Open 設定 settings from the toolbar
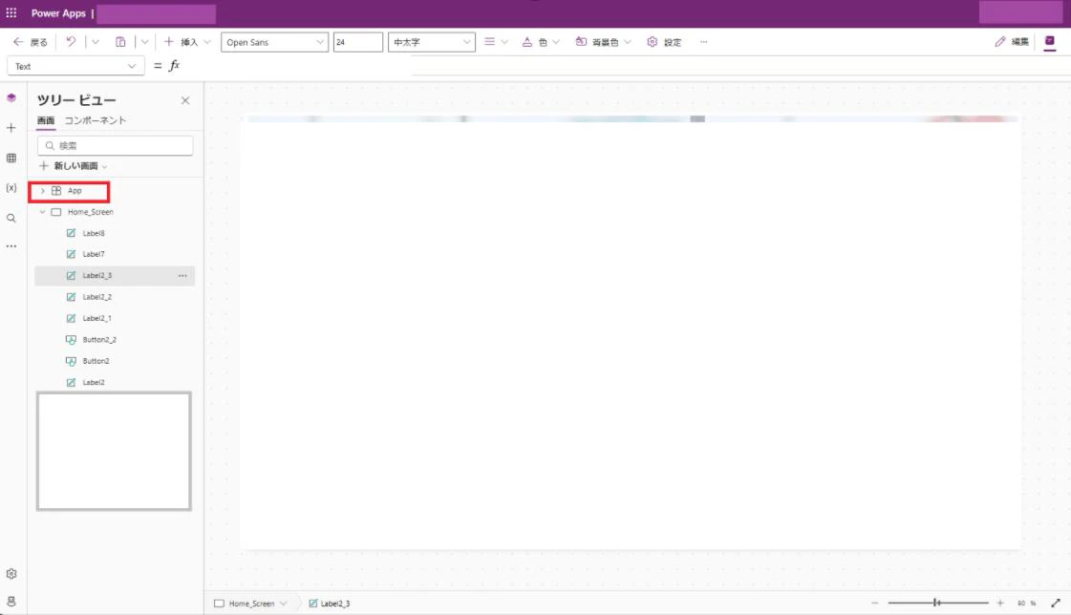1071x615 pixels. (x=664, y=42)
